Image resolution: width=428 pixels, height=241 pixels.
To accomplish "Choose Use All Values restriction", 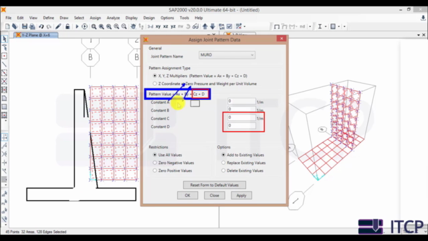I will pos(154,155).
